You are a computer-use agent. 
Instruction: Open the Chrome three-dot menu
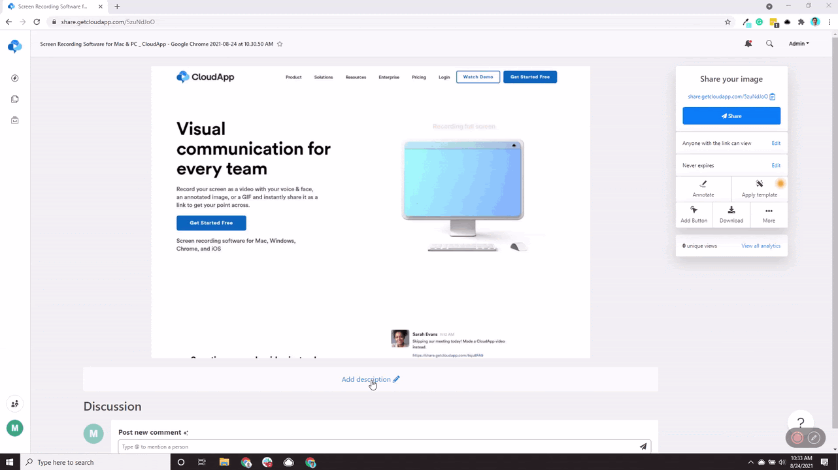[x=828, y=22]
